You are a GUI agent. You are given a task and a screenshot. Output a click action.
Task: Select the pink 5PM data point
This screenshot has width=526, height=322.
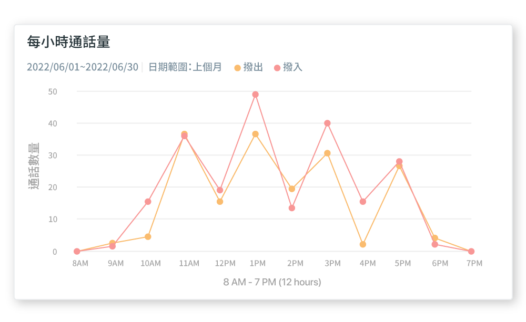(x=399, y=161)
